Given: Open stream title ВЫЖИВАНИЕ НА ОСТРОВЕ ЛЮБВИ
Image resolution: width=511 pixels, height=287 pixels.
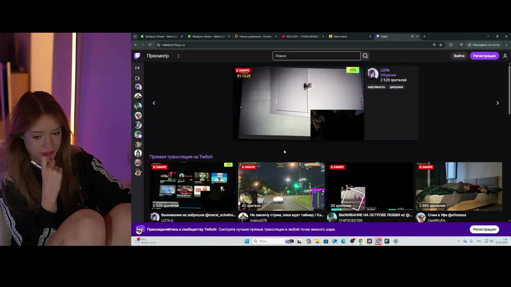Looking at the screenshot, I should (376, 215).
